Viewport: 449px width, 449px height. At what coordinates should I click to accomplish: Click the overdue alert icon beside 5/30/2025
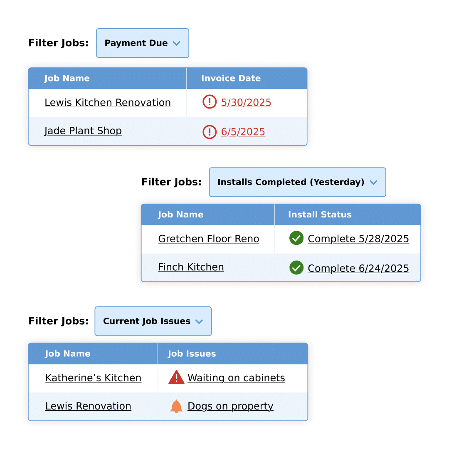click(210, 102)
